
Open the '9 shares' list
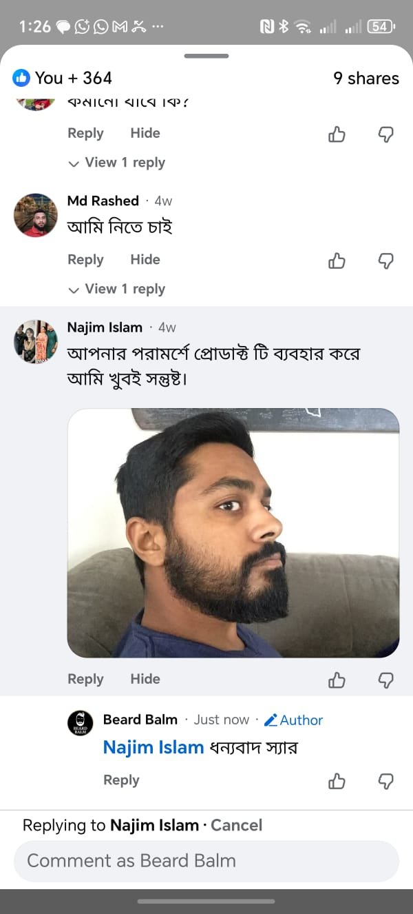coord(366,79)
